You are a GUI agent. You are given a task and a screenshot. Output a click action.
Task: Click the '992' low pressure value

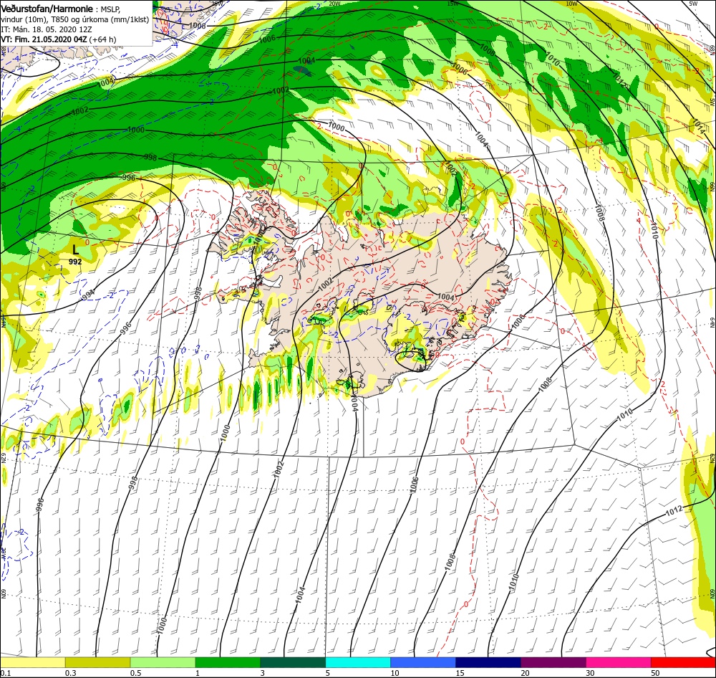(x=75, y=262)
